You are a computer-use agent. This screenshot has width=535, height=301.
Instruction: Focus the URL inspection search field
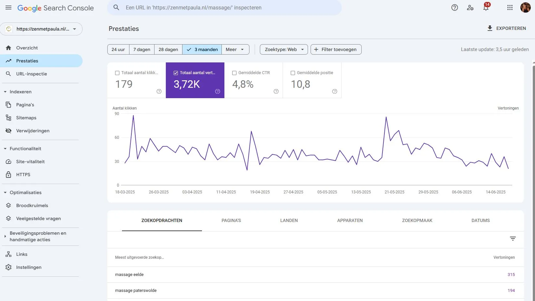(x=224, y=7)
